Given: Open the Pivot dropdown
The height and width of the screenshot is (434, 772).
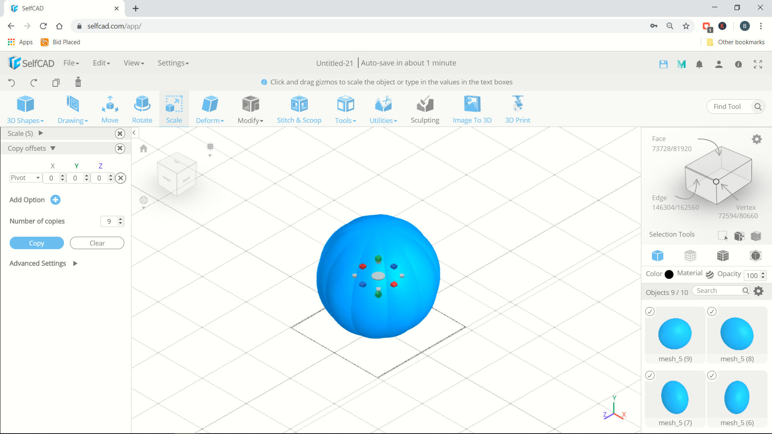Looking at the screenshot, I should click(x=26, y=178).
